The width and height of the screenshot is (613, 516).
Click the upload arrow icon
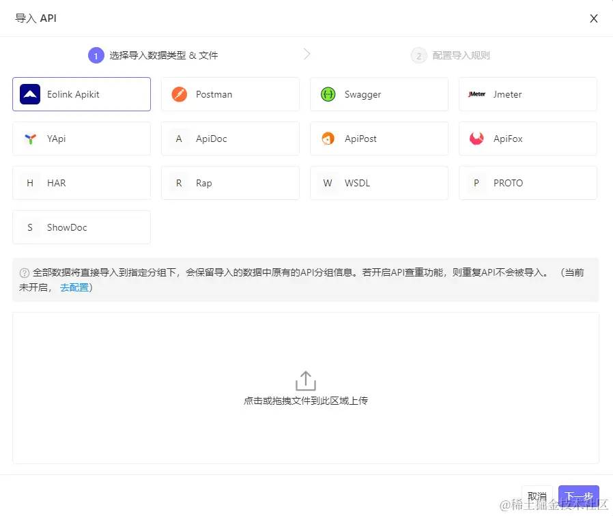point(306,381)
